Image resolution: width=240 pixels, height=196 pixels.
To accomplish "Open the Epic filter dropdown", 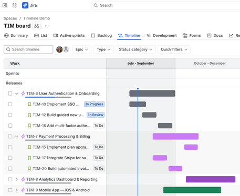I will 82,49.
